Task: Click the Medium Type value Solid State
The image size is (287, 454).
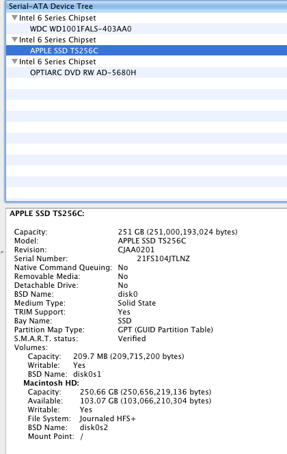Action: [x=137, y=303]
